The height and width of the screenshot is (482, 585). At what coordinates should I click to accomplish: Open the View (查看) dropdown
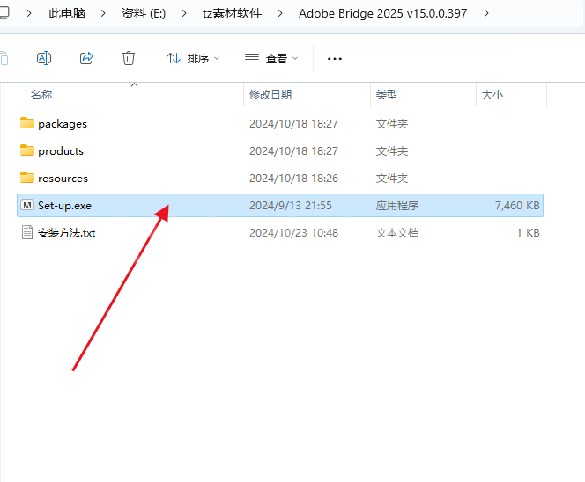tap(271, 58)
